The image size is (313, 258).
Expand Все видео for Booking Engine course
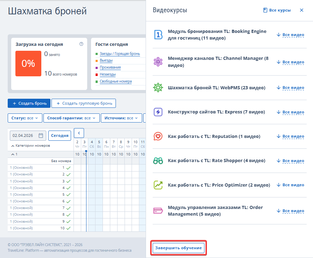coord(290,35)
